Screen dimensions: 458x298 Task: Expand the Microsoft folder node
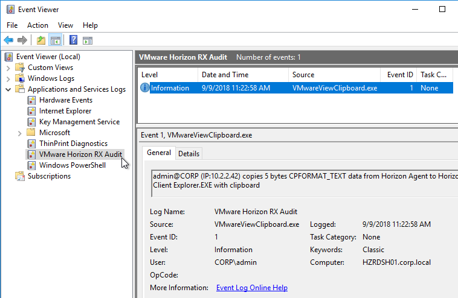coord(19,133)
